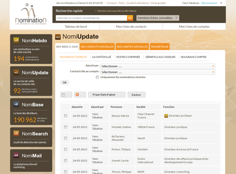Click the 190 962 décideurs count
Image resolution: width=236 pixels, height=174 pixels.
coord(25,120)
